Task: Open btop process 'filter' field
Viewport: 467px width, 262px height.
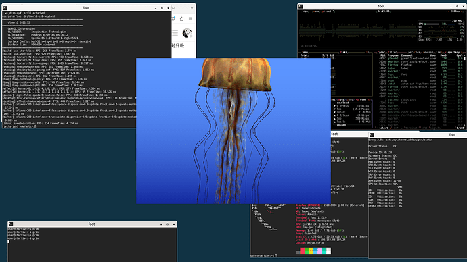Action: click(x=393, y=52)
